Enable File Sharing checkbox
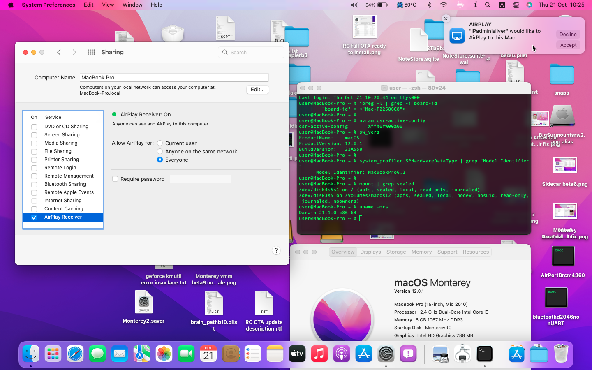 [35, 152]
